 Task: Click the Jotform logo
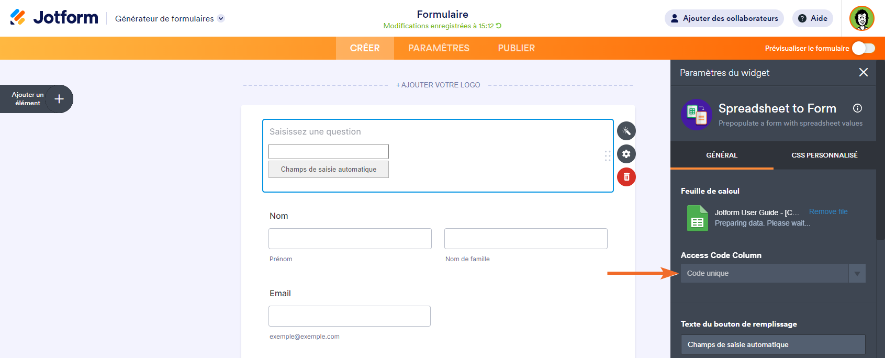coord(54,17)
